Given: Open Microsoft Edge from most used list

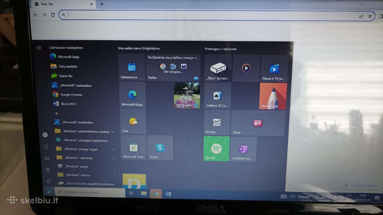Looking at the screenshot, I should click(65, 57).
